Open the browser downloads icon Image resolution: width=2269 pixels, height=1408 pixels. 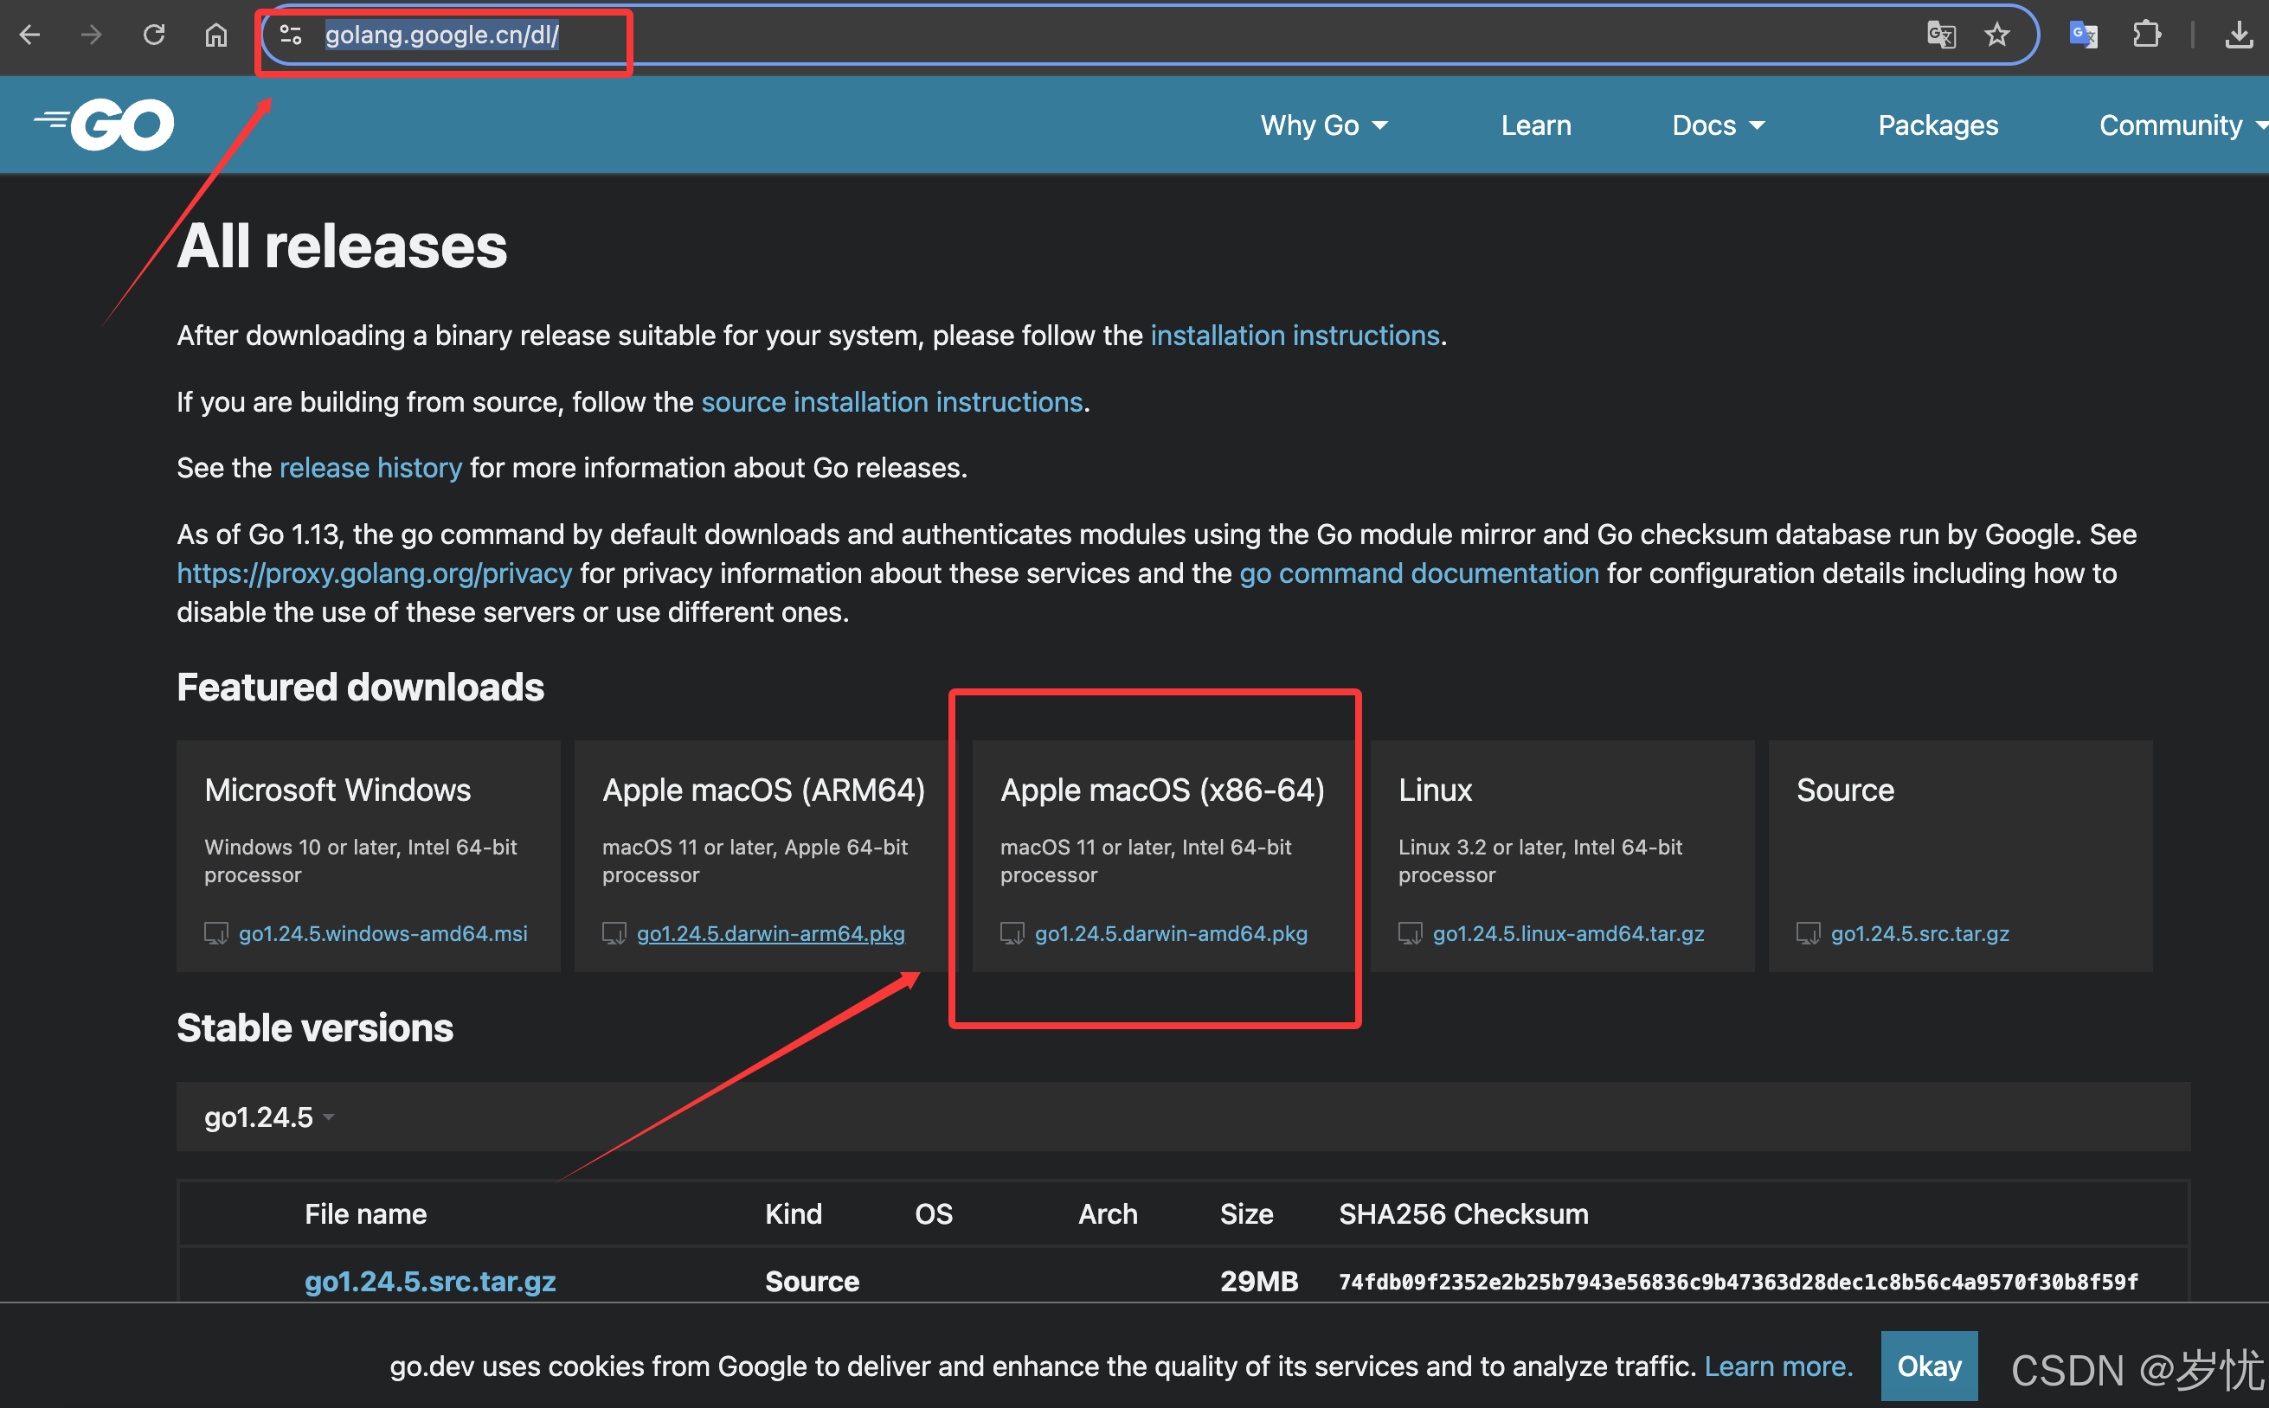point(2240,35)
